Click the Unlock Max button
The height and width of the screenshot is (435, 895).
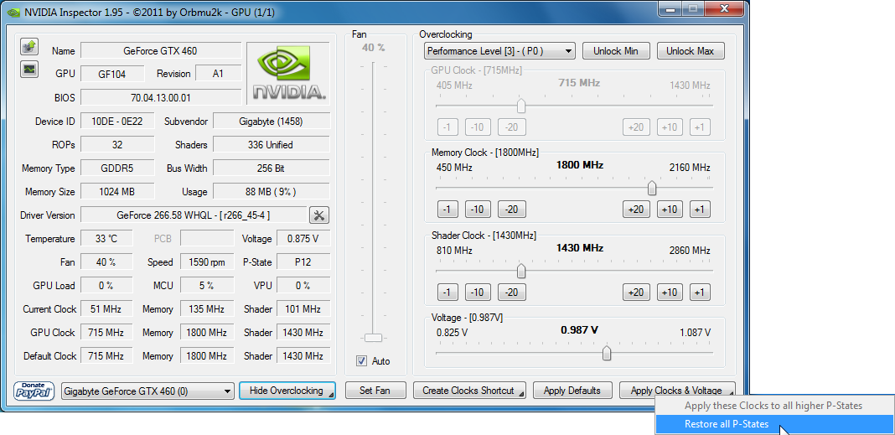click(x=690, y=51)
